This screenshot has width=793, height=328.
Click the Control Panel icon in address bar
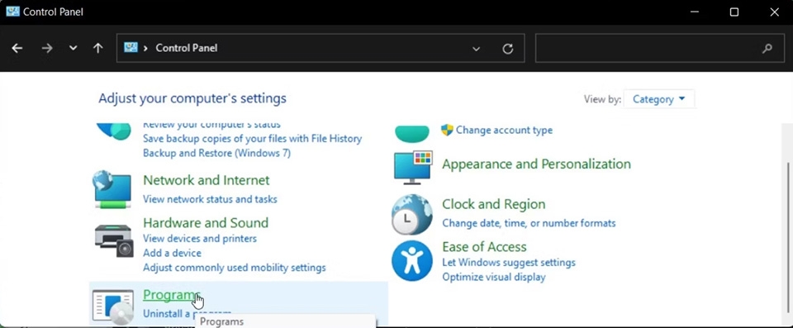(131, 48)
